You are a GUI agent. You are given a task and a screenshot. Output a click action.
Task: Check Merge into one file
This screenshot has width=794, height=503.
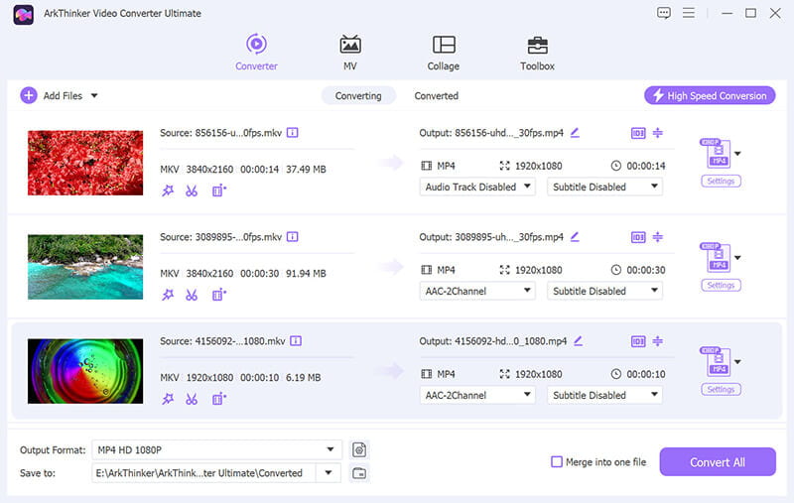point(556,461)
